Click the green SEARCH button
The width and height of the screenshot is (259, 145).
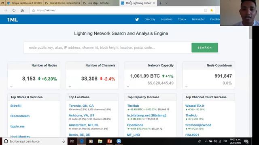point(205,48)
